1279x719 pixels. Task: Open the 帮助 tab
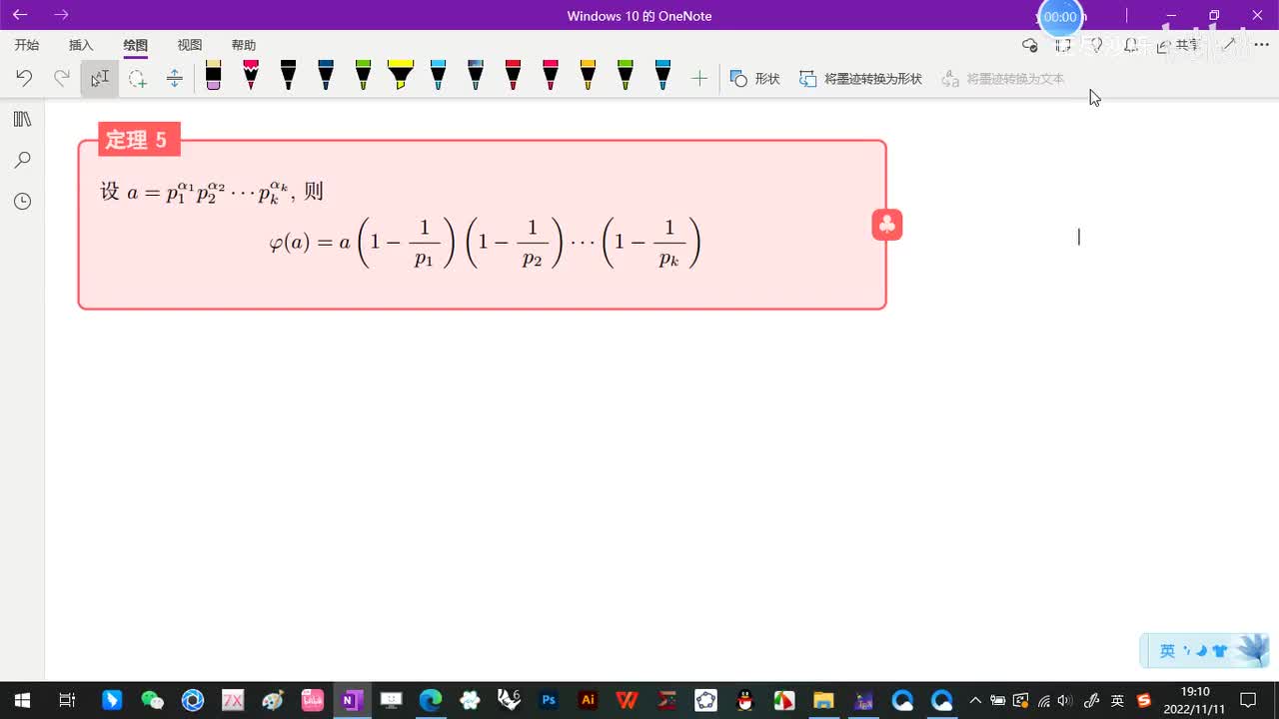[244, 45]
